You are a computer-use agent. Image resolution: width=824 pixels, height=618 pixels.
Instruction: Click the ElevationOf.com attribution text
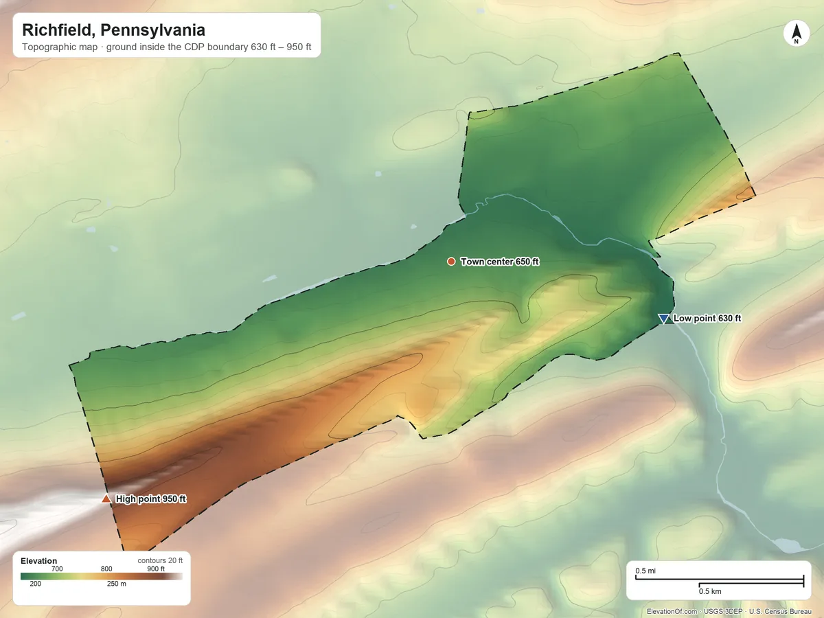tap(672, 611)
